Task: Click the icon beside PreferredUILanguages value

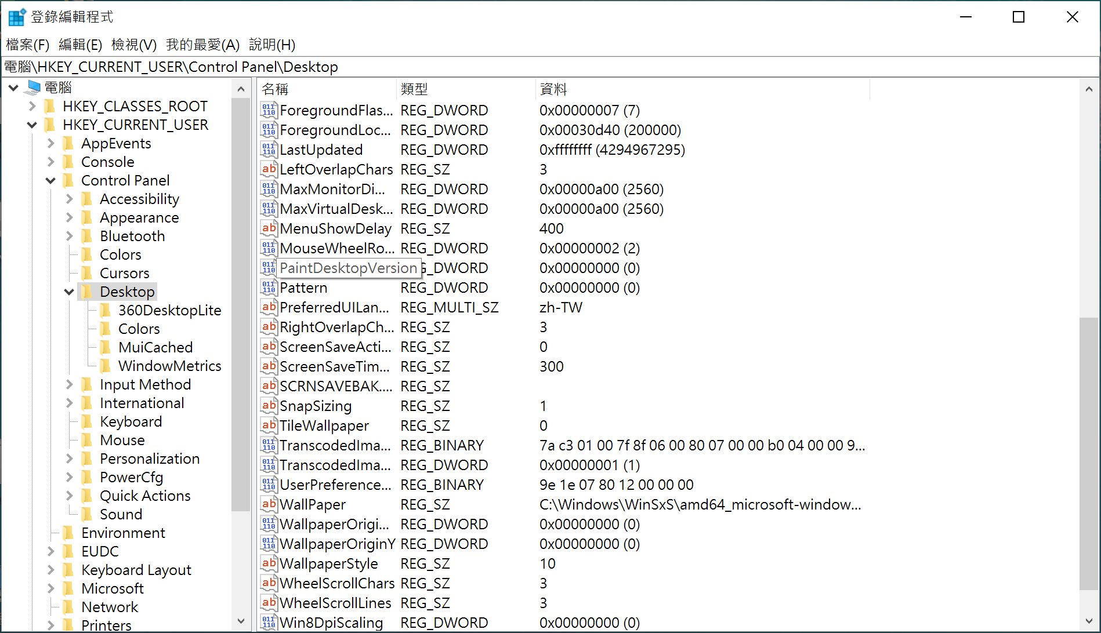Action: pos(269,307)
